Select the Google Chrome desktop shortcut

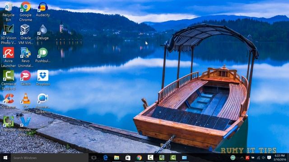pyautogui.click(x=25, y=11)
